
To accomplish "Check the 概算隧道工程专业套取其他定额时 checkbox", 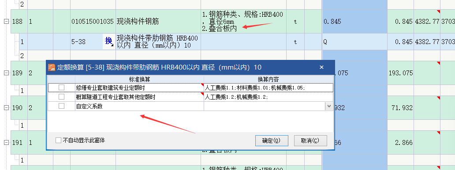I will pyautogui.click(x=62, y=96).
